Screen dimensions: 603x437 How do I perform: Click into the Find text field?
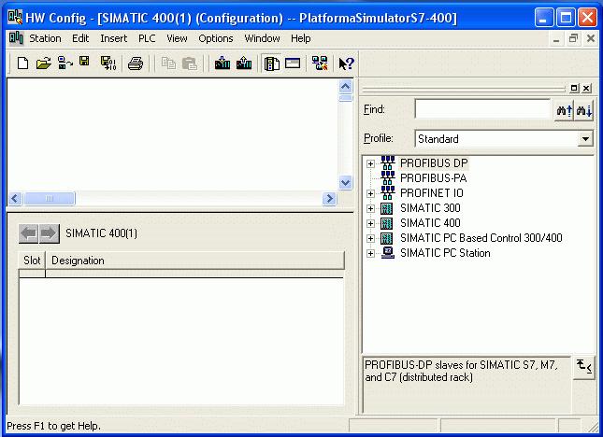[x=483, y=109]
